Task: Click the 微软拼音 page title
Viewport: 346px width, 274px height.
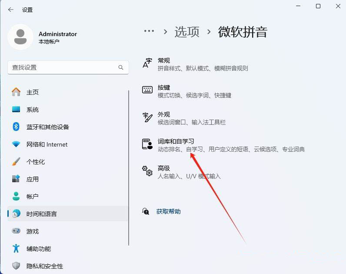Action: (x=243, y=32)
